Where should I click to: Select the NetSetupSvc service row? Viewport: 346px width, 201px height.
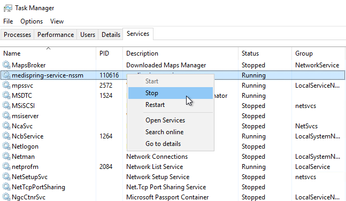click(x=173, y=177)
